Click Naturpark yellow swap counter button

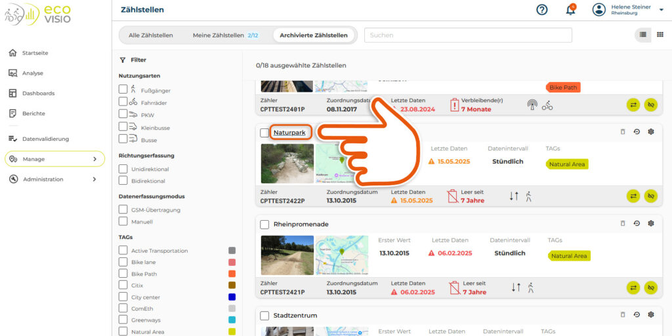click(x=633, y=196)
